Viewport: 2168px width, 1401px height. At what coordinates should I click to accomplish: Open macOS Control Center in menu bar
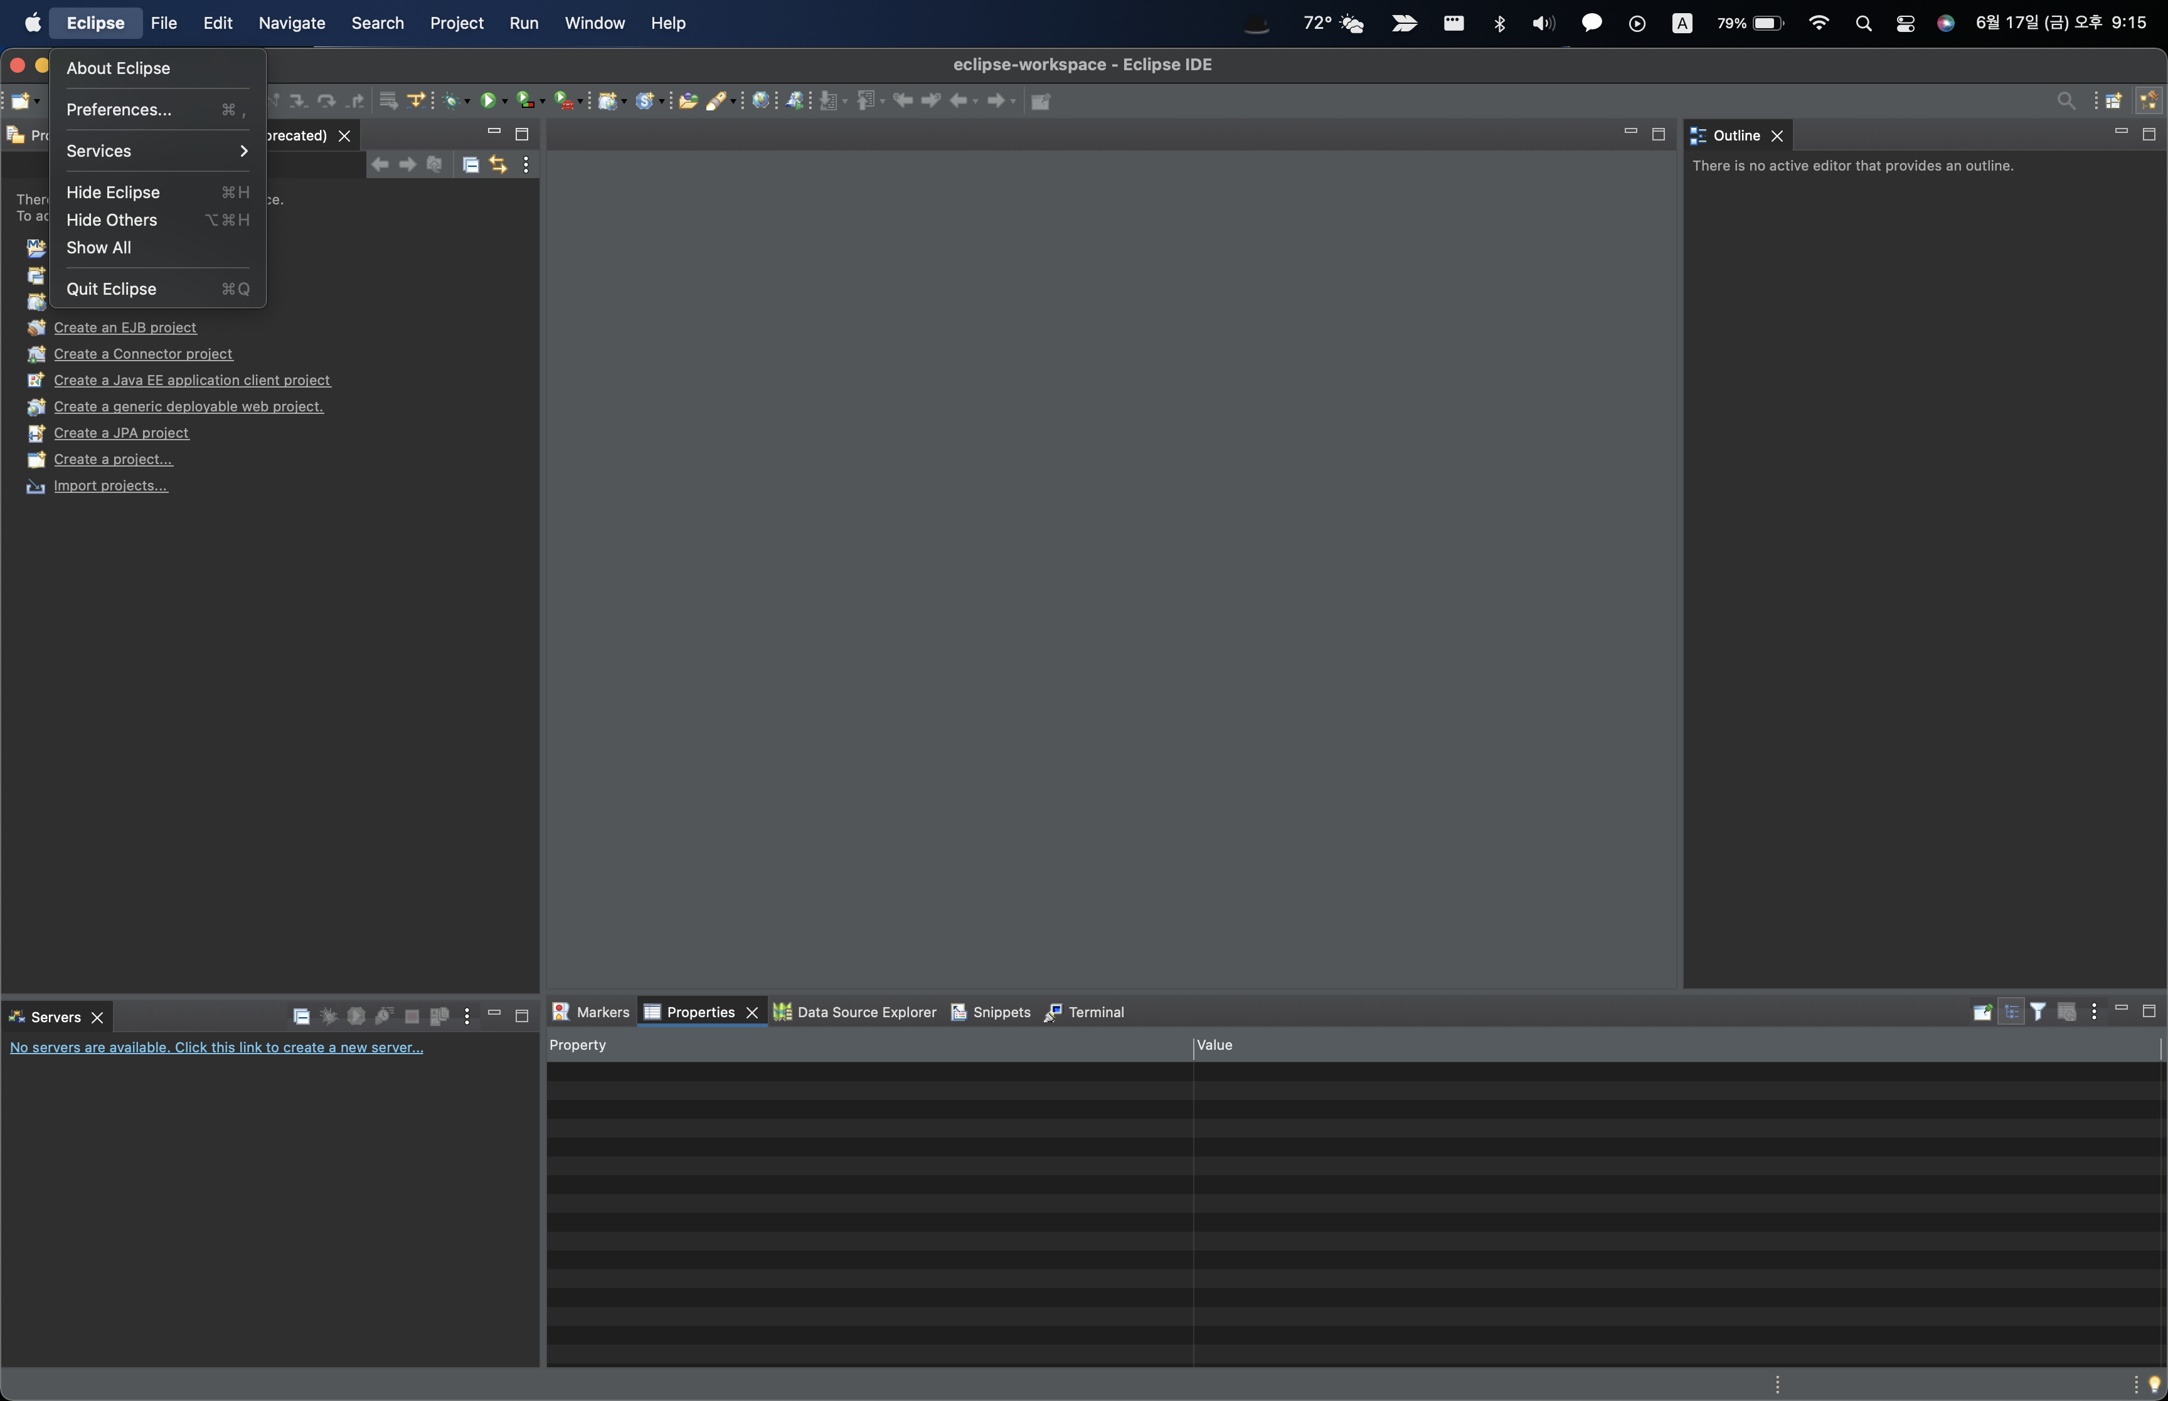coord(1905,23)
